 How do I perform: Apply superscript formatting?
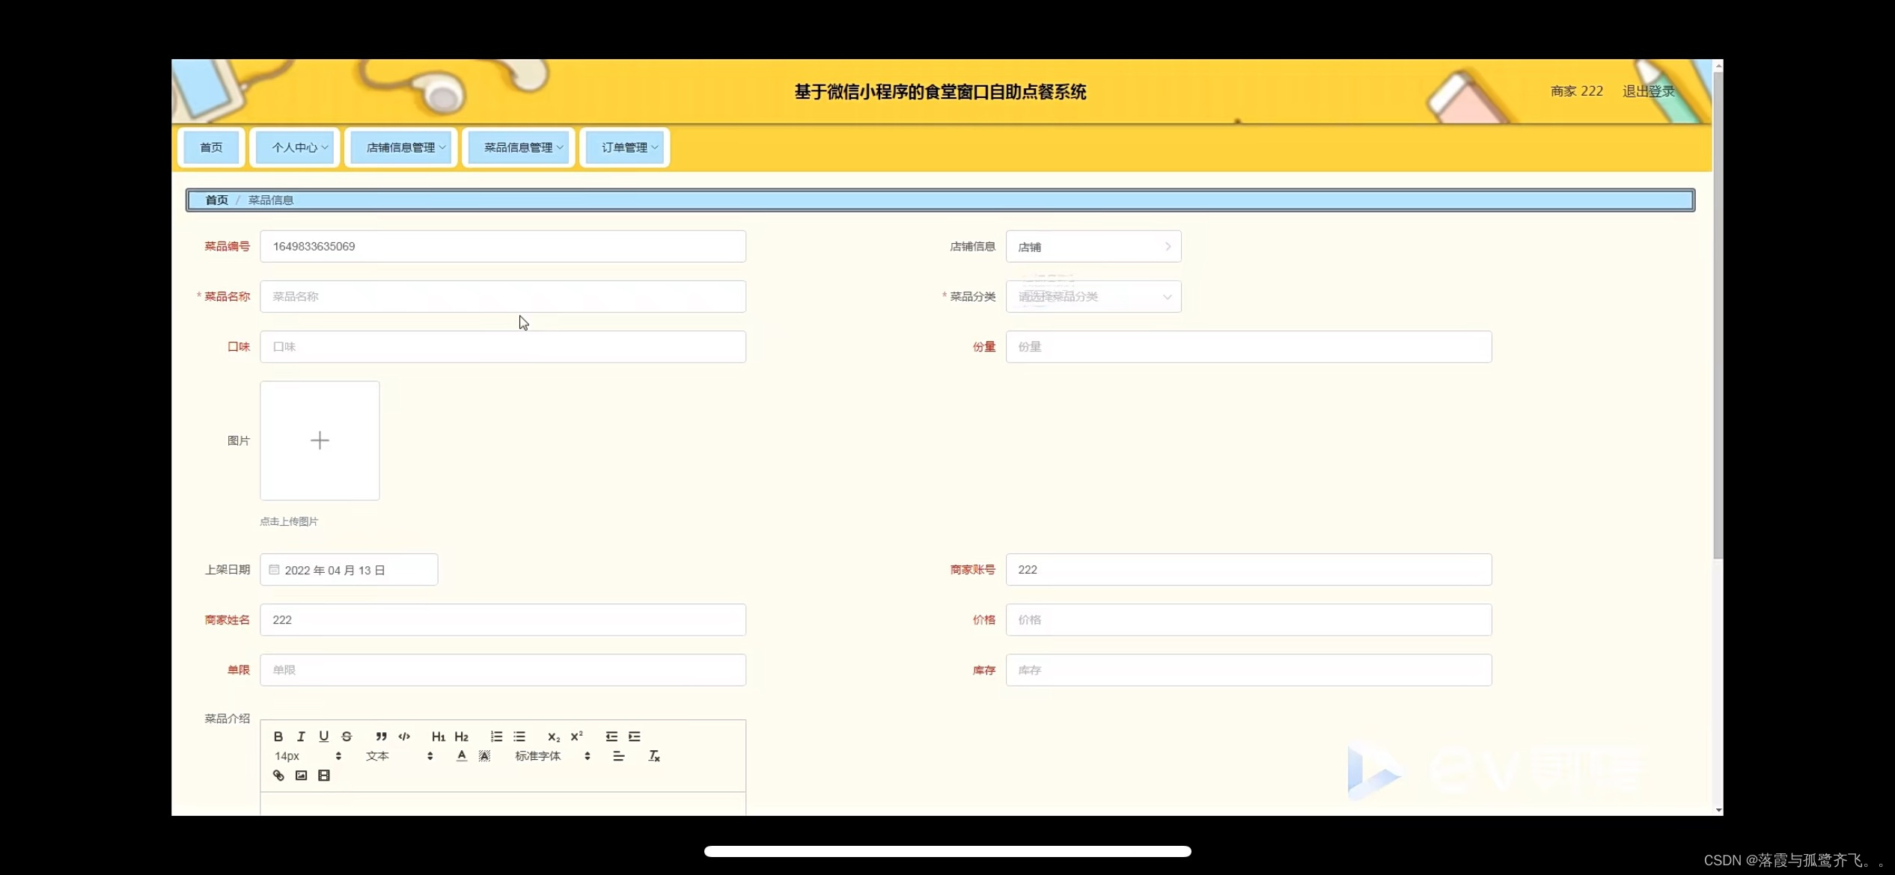point(576,737)
